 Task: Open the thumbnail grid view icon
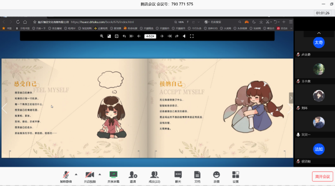pos(109,36)
